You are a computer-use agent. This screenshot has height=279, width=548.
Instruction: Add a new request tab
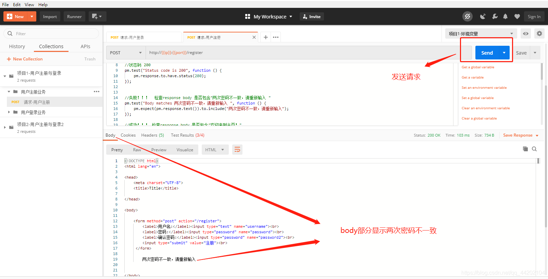(x=266, y=37)
